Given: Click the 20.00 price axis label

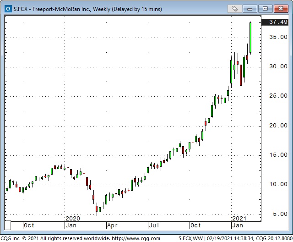Looking at the screenshot, I should pos(278,126).
